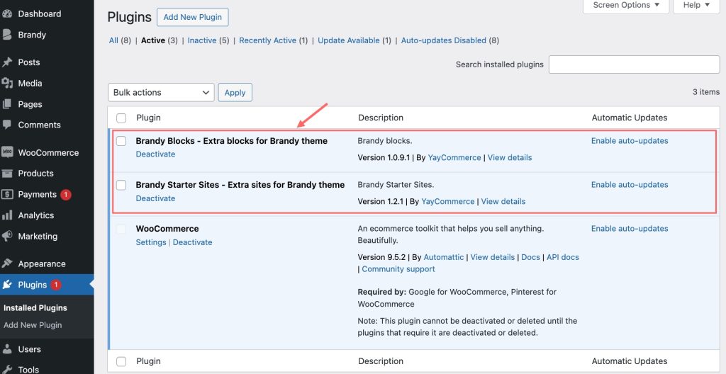Tick the select-all checkbox in table header
The image size is (726, 374).
(121, 118)
